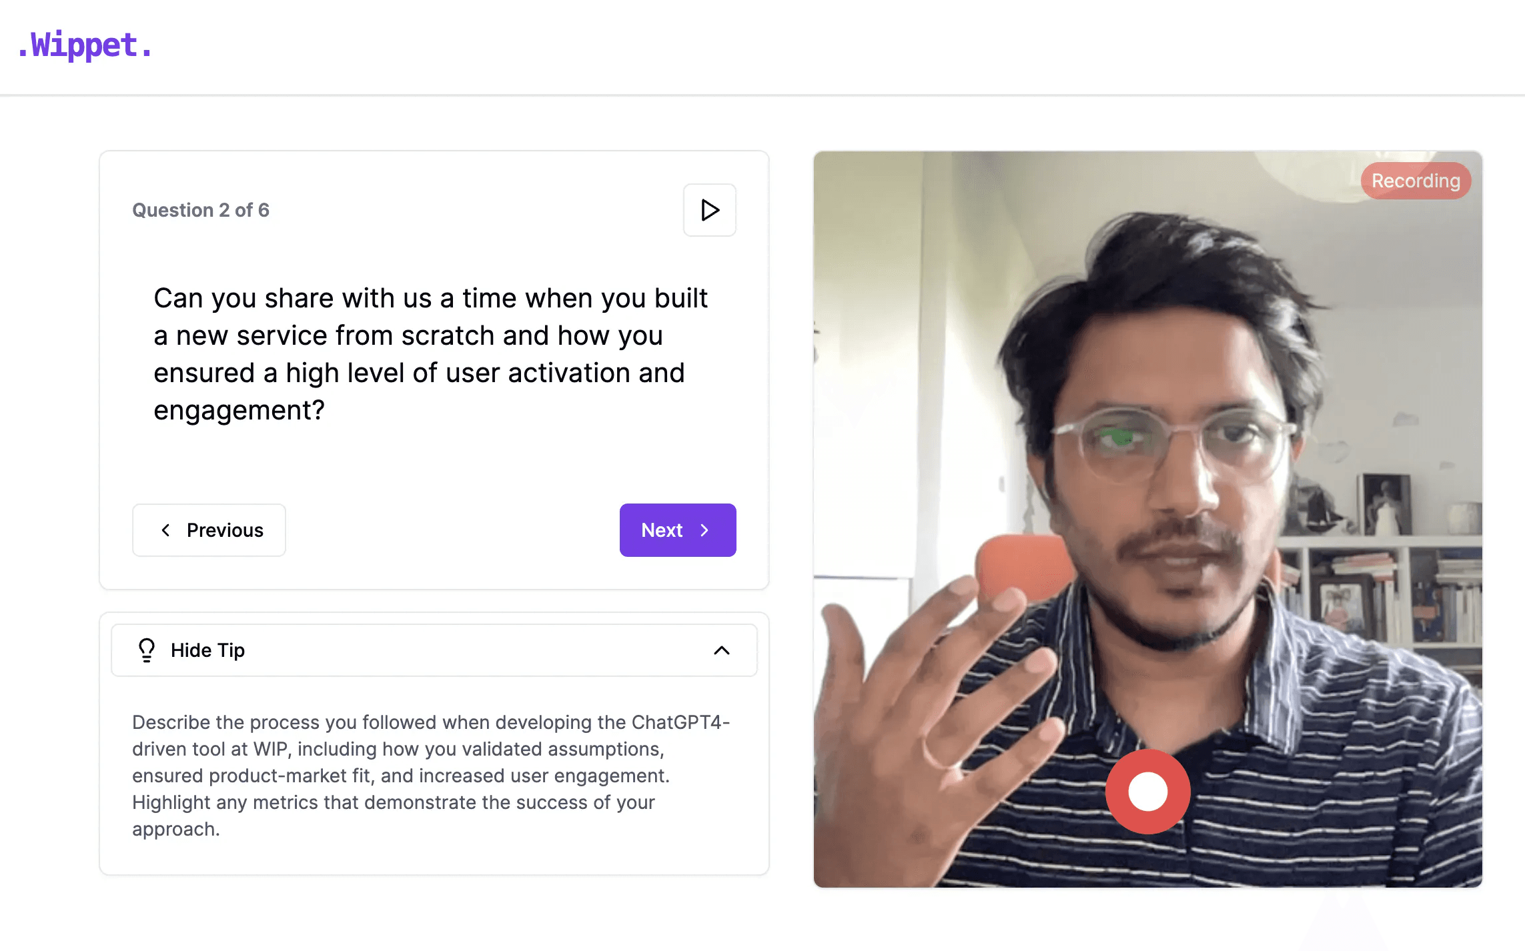Screen dimensions: 1525x951
Task: Toggle the playback control on the question card
Action: point(709,210)
